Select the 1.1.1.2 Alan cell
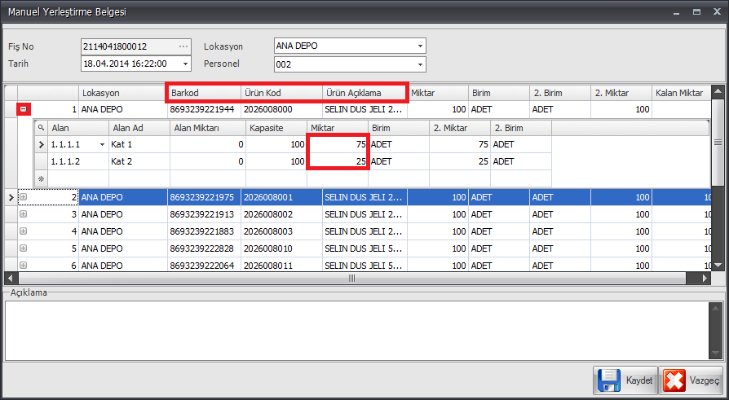 tap(78, 161)
